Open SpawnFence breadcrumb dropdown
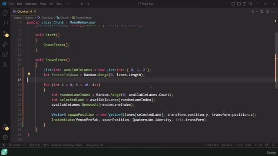The image size is (278, 156). coord(82,18)
